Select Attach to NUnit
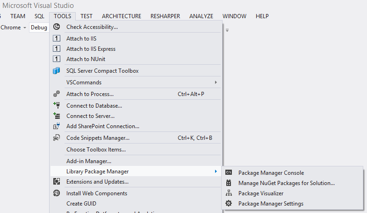This screenshot has width=367, height=213. point(136,59)
